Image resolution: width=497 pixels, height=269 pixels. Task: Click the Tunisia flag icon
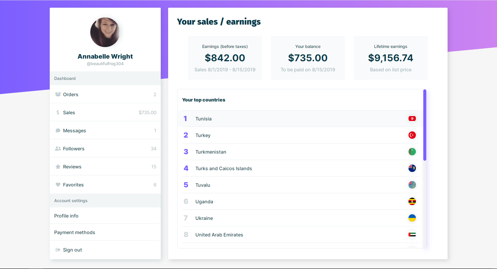412,119
